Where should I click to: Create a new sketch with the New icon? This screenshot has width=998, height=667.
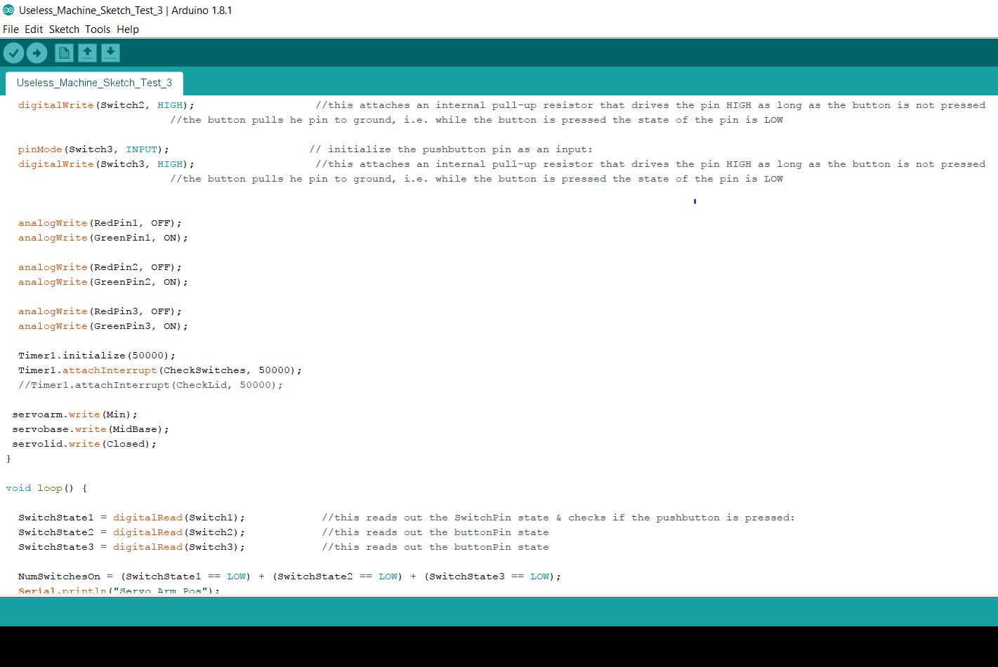click(x=64, y=53)
